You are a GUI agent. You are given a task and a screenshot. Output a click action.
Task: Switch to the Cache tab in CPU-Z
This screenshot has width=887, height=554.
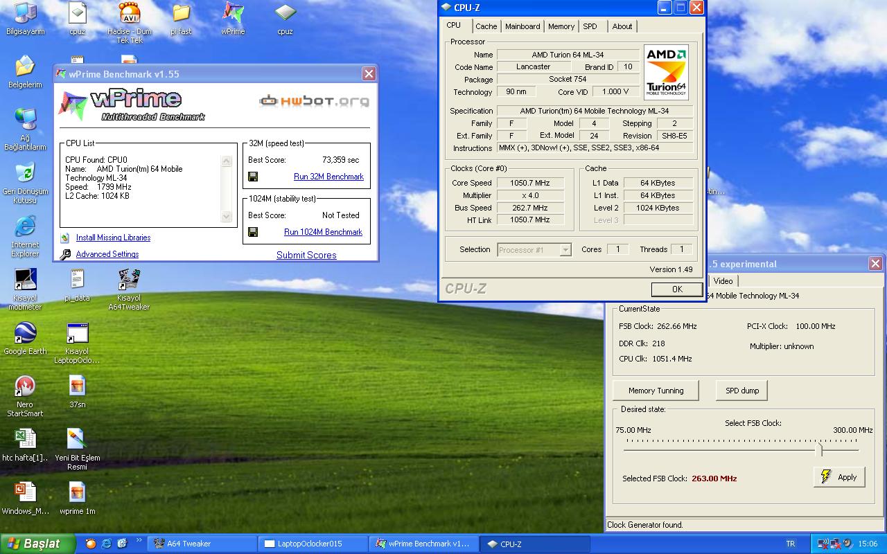click(486, 26)
